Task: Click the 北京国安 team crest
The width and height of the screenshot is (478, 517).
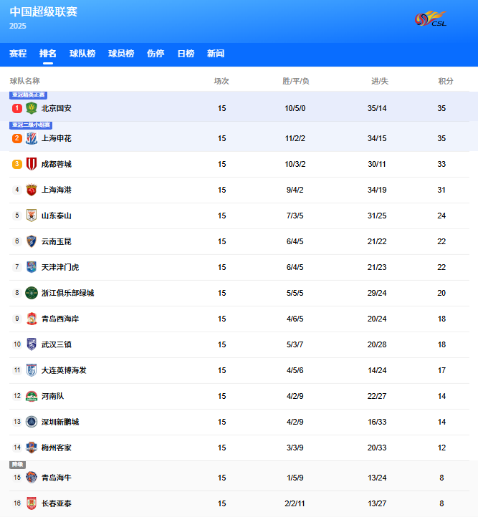Action: pos(32,108)
